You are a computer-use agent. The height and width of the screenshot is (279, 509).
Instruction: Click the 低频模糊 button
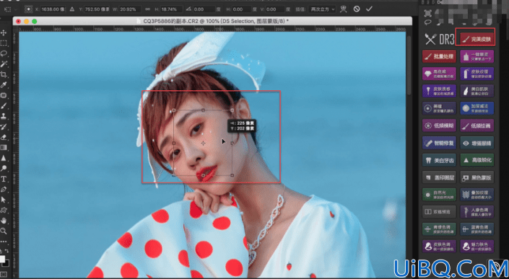(x=439, y=125)
